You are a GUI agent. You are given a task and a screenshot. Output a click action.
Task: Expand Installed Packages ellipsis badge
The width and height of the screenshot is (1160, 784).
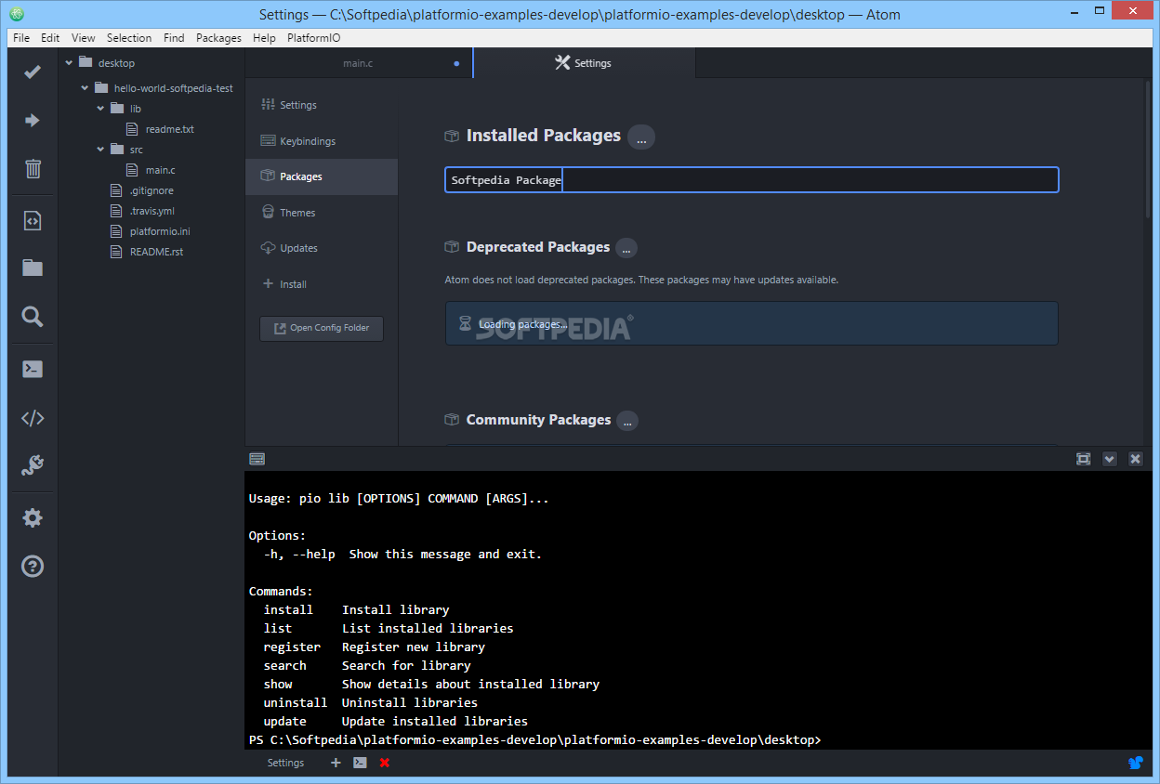[641, 137]
